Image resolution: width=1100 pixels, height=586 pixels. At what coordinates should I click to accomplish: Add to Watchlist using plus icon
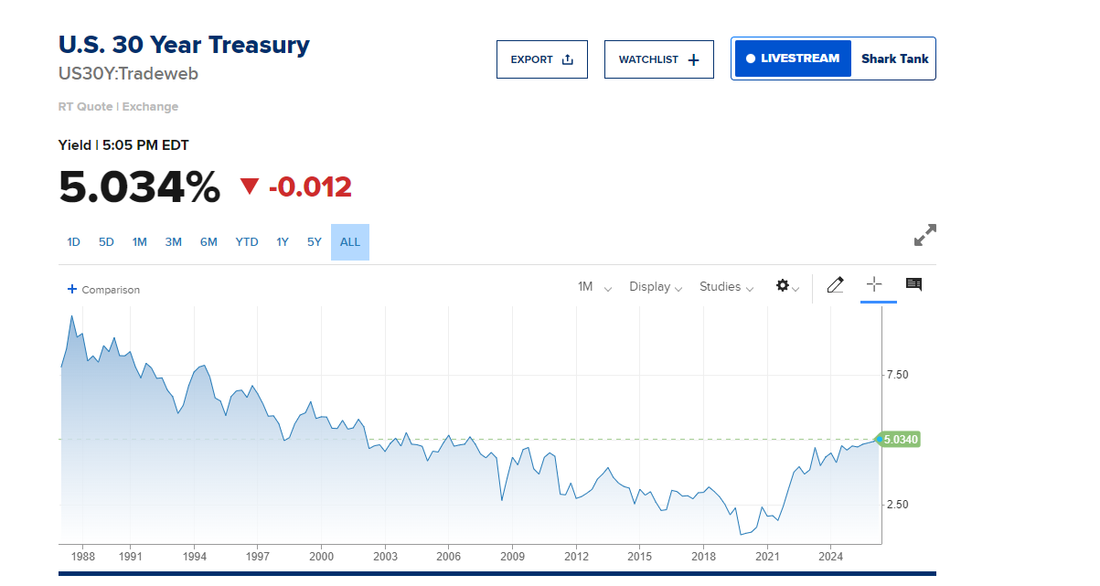(x=693, y=59)
